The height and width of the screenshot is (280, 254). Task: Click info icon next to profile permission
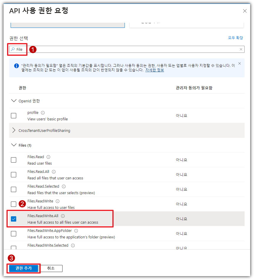pyautogui.click(x=43, y=113)
